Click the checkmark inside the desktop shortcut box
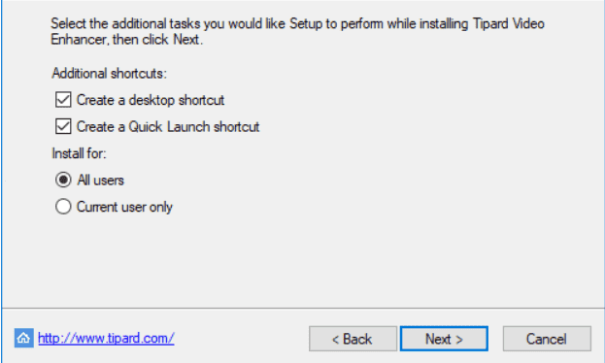 pos(63,100)
